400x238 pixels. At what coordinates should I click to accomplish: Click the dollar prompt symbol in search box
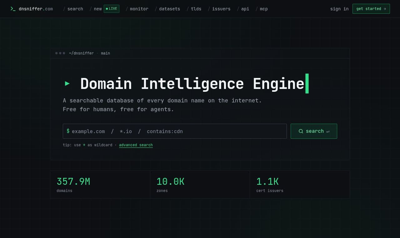pos(68,131)
